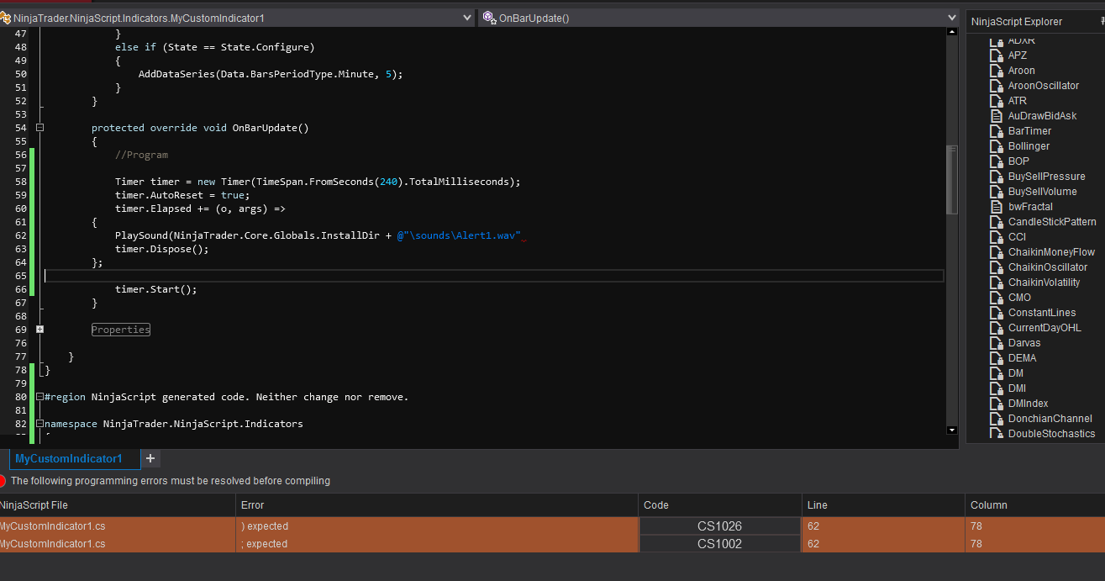Select ChaikinMoneyFlow in the explorer list
The image size is (1105, 581).
pos(1051,252)
